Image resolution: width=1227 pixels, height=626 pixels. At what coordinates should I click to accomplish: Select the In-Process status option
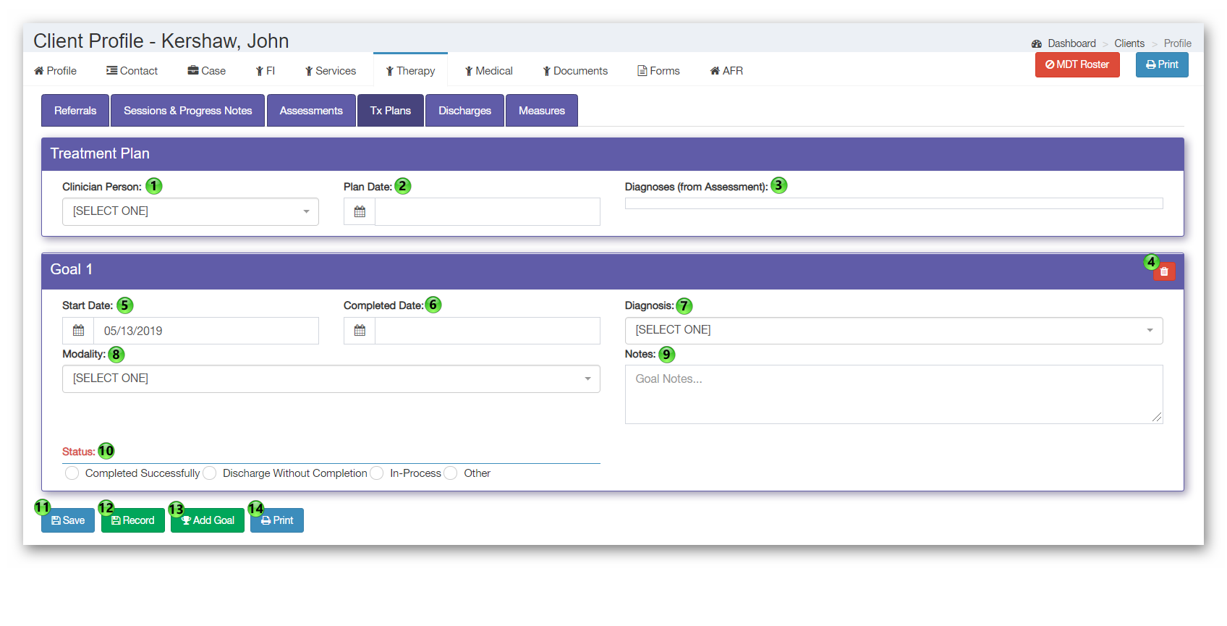tap(377, 473)
